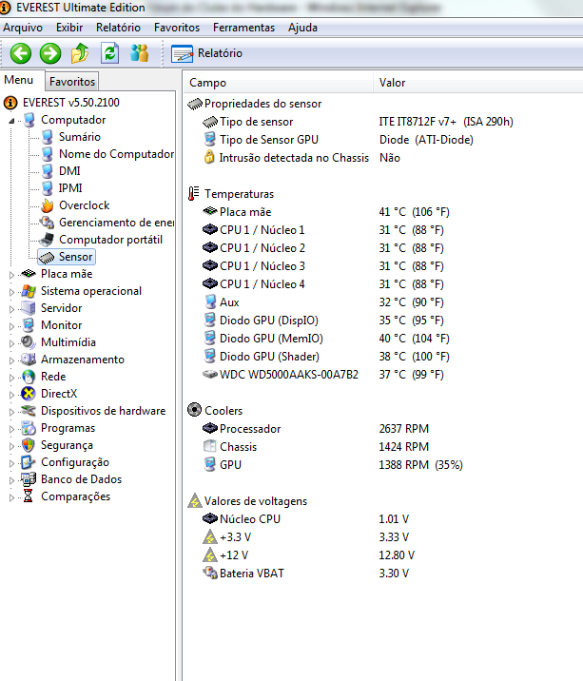Click the Rede globe icon
Screen dimensions: 583x681
29,377
